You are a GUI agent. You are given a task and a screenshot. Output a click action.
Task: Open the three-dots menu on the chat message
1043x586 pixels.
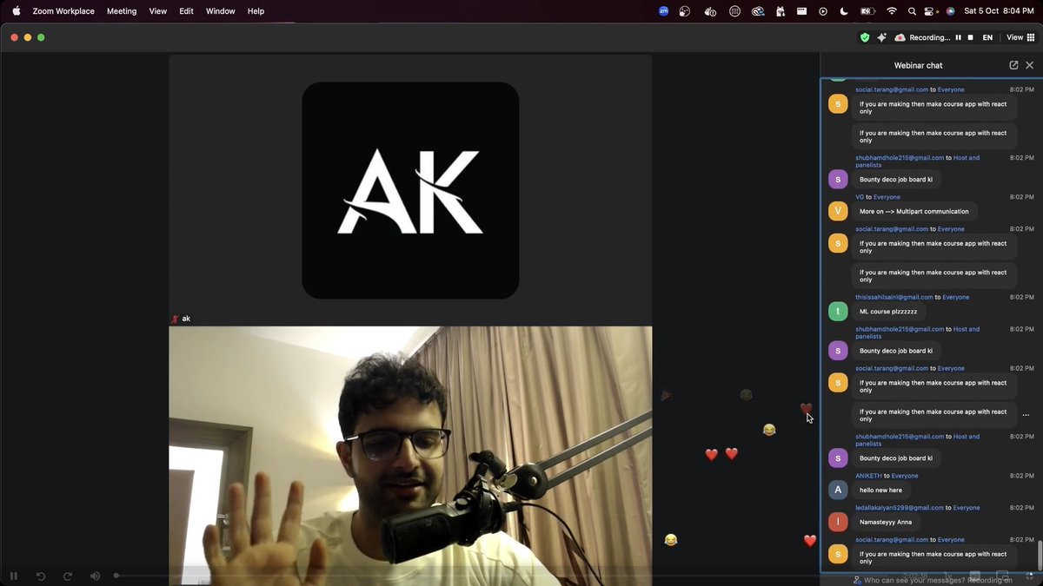[1026, 415]
